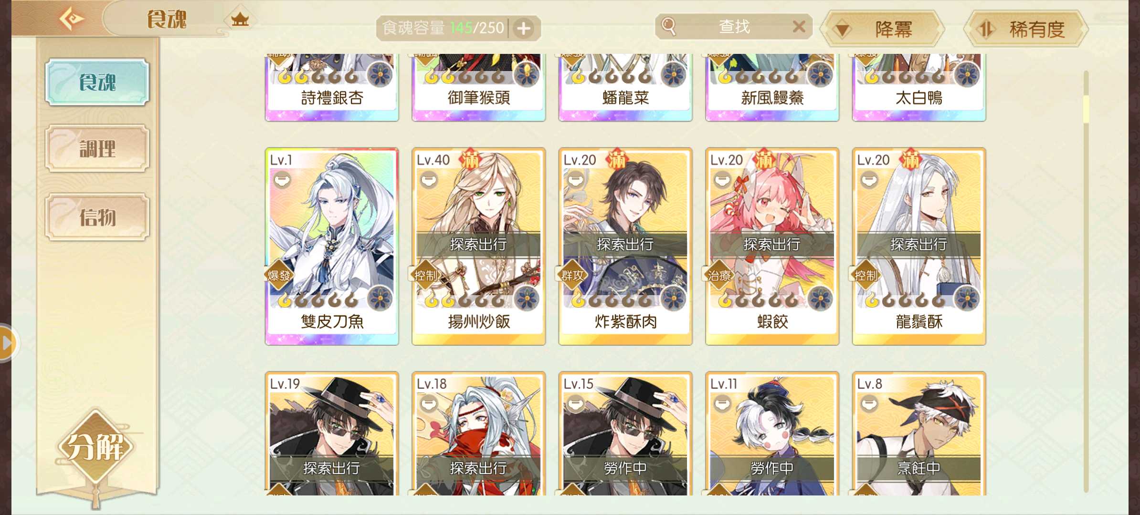This screenshot has height=515, width=1140.
Task: Tap the back arrow icon
Action: point(72,19)
